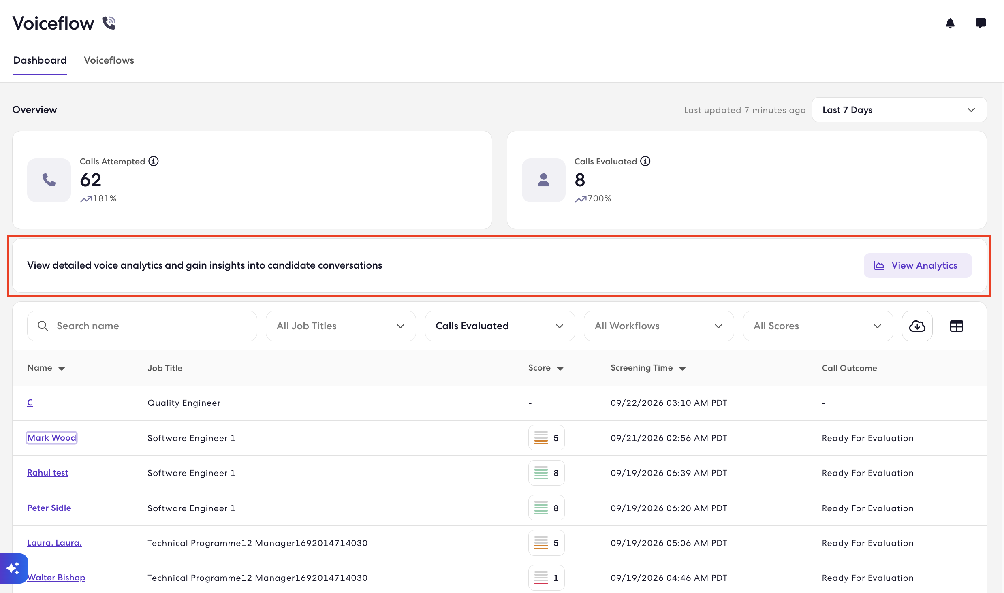Select the Dashboard tab

point(40,60)
